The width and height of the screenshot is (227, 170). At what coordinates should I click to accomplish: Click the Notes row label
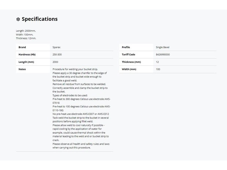point(22,69)
